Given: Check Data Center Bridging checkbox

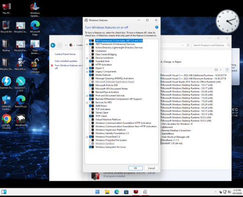Looking at the screenshot, I should pyautogui.click(x=90, y=54).
